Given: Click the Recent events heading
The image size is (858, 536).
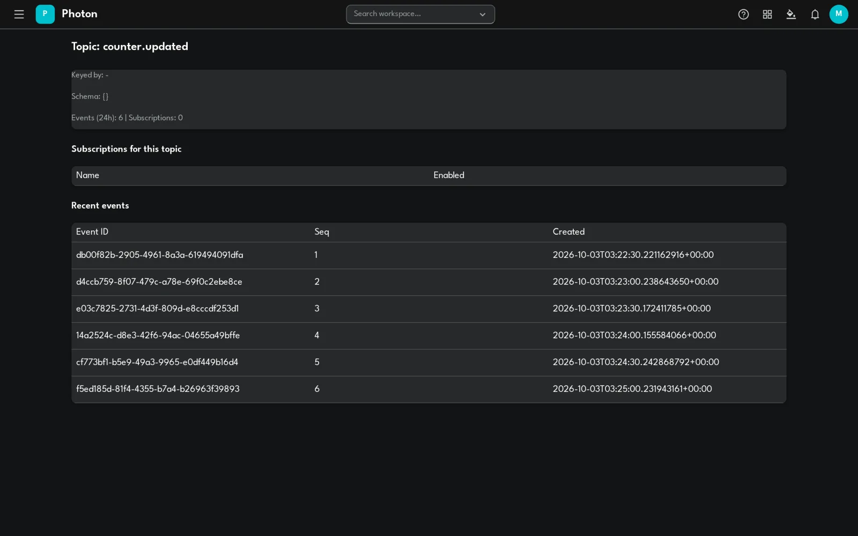Looking at the screenshot, I should point(100,206).
